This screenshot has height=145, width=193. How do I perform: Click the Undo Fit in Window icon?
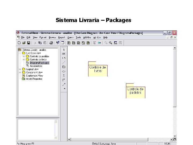pos(121,43)
